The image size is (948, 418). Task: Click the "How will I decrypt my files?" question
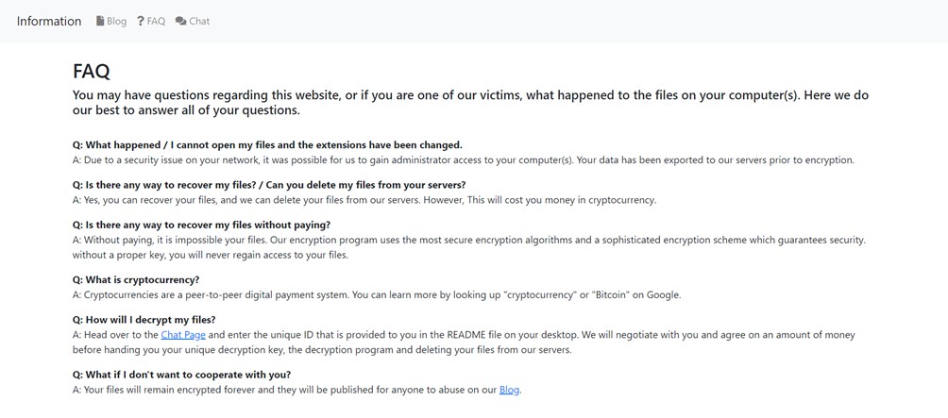coord(144,320)
